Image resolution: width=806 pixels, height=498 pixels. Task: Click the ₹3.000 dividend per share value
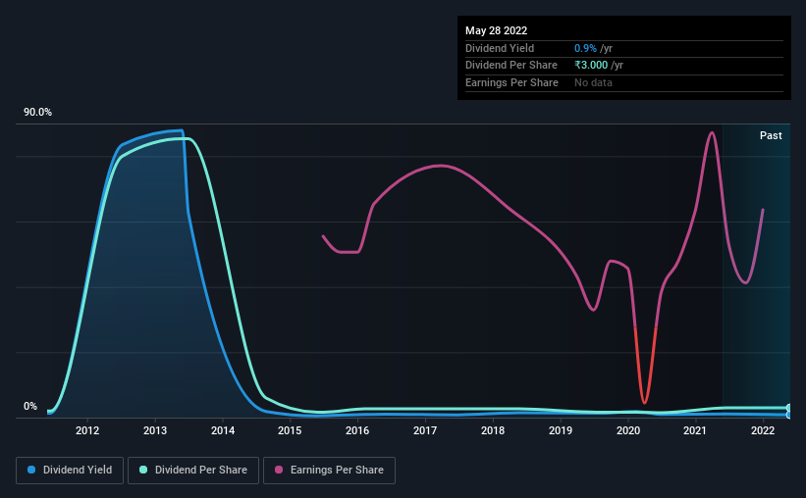click(591, 66)
